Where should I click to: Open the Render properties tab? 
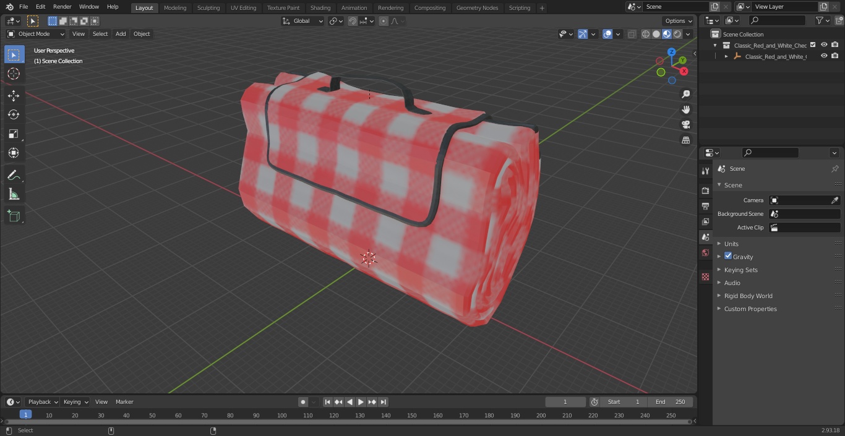click(705, 190)
